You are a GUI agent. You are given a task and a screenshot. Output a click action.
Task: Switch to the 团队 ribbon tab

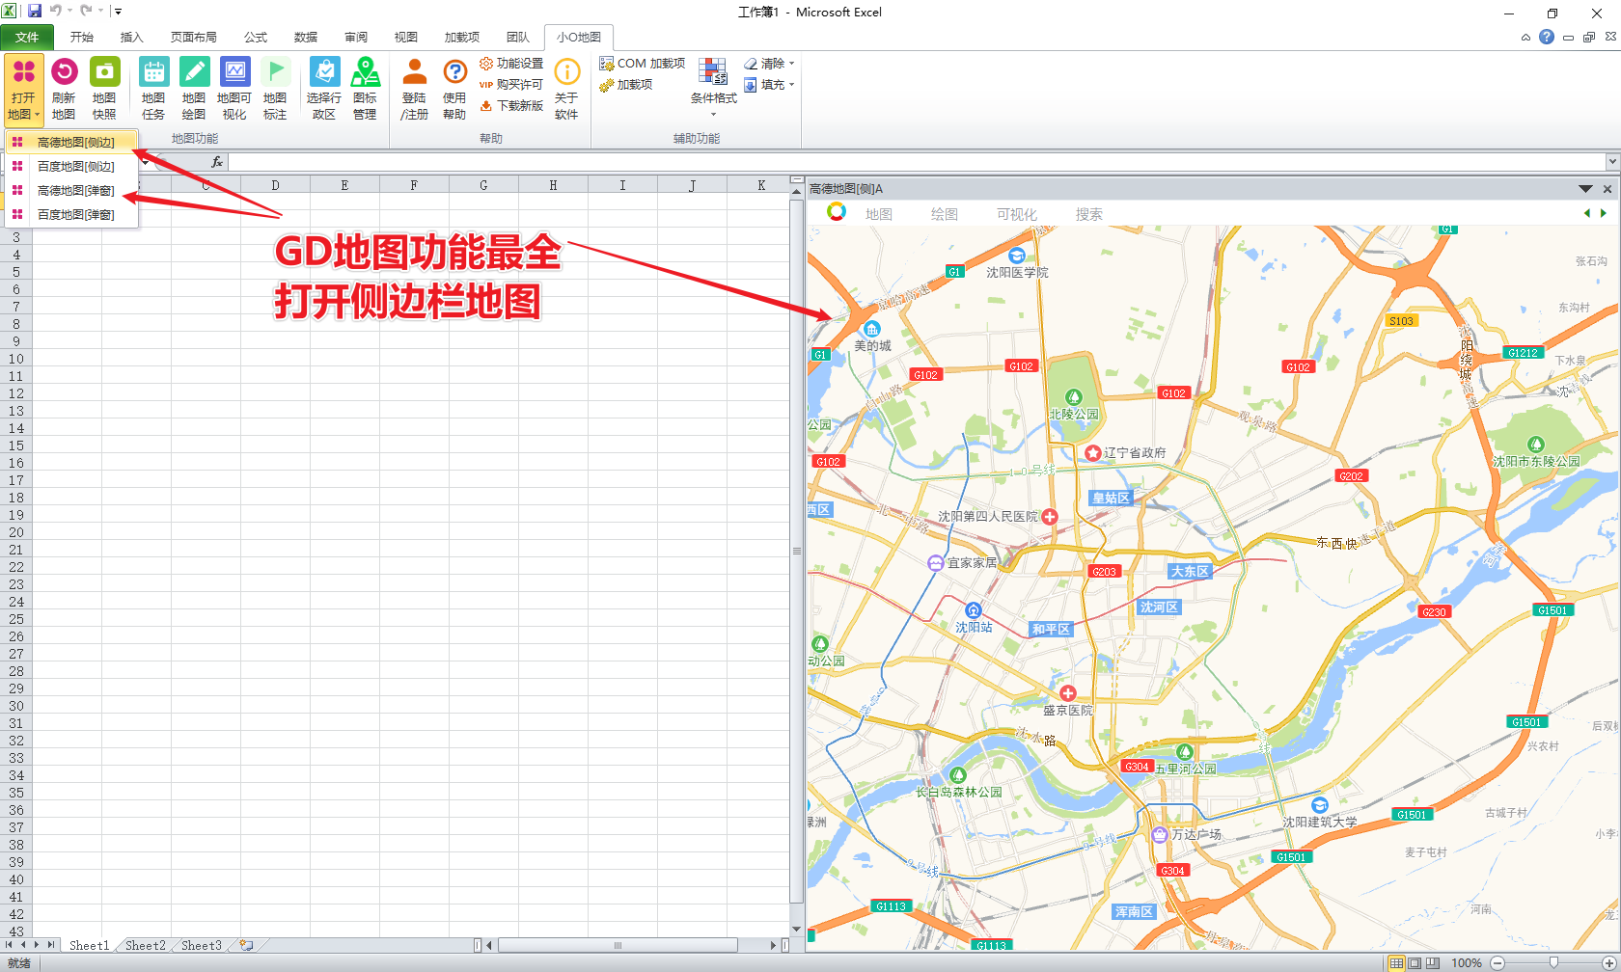pyautogui.click(x=518, y=37)
